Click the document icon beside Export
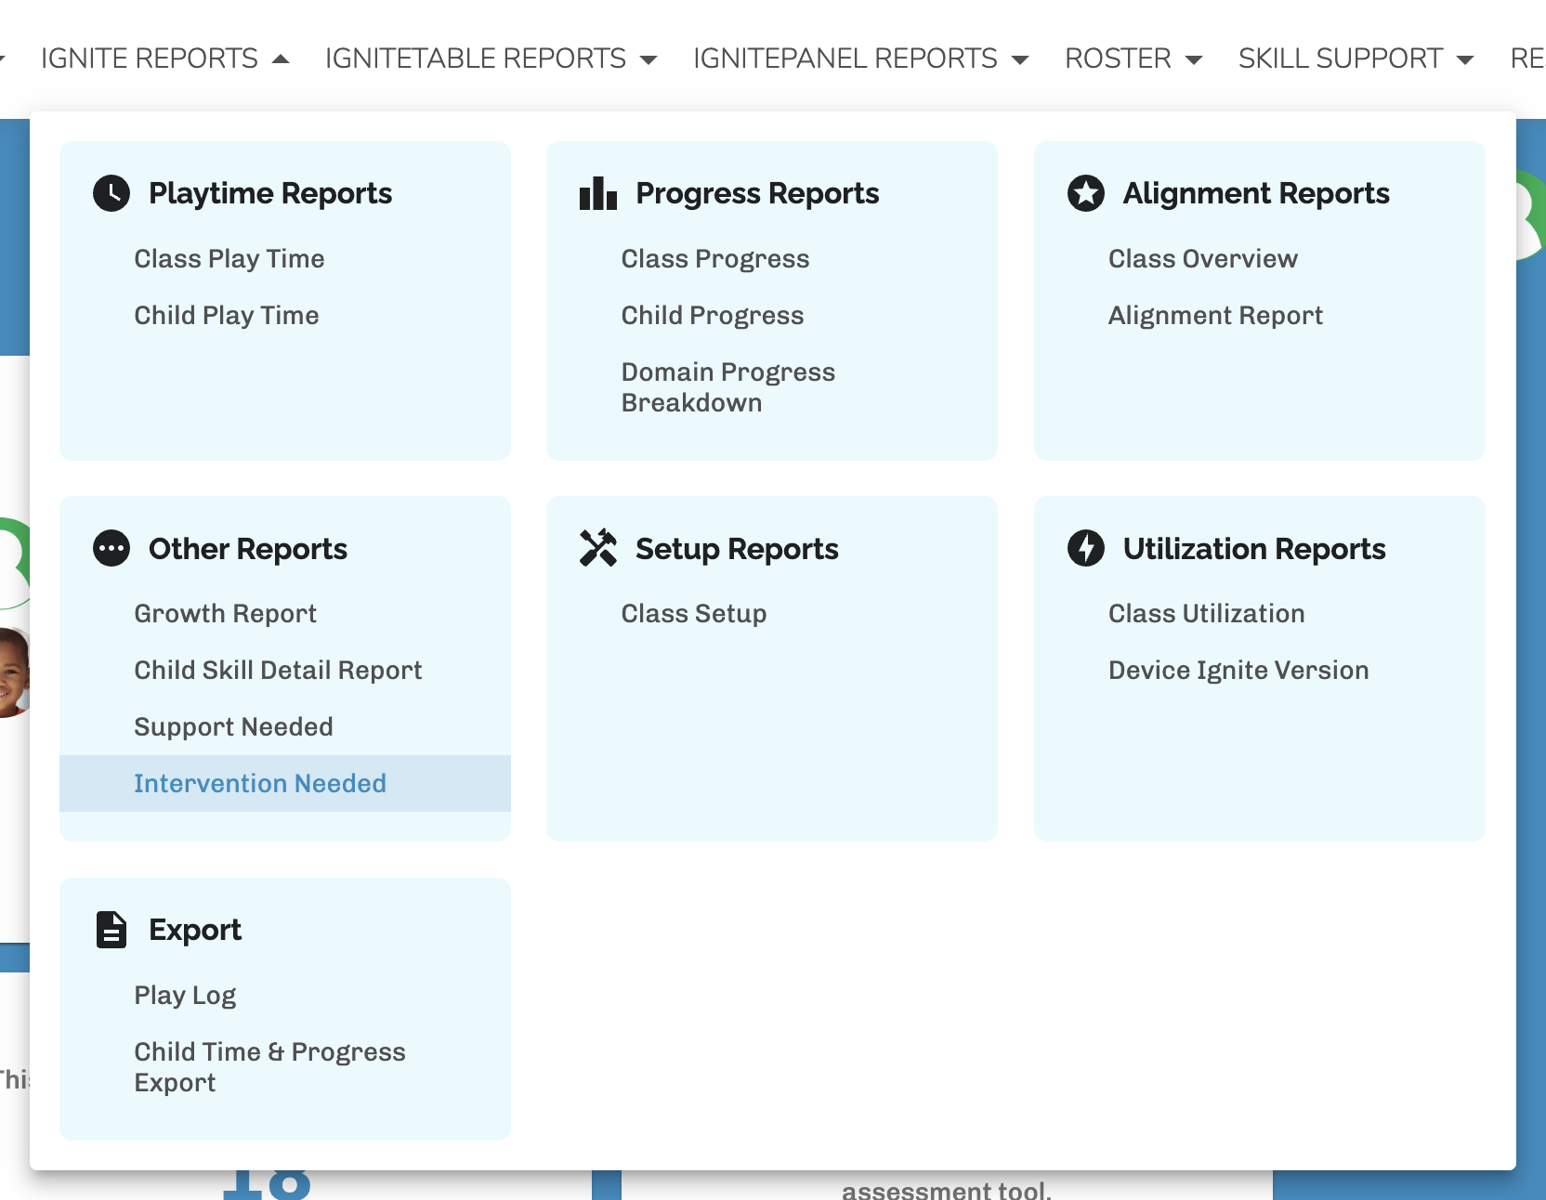This screenshot has width=1546, height=1200. [x=111, y=930]
